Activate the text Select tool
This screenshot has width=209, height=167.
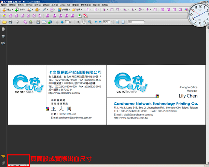click(x=78, y=22)
